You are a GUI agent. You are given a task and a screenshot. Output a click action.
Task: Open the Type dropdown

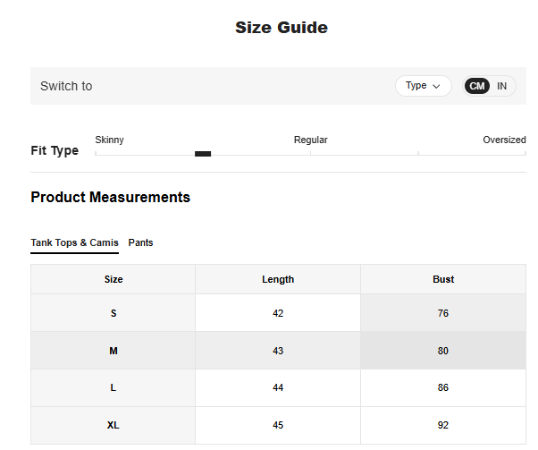click(423, 86)
